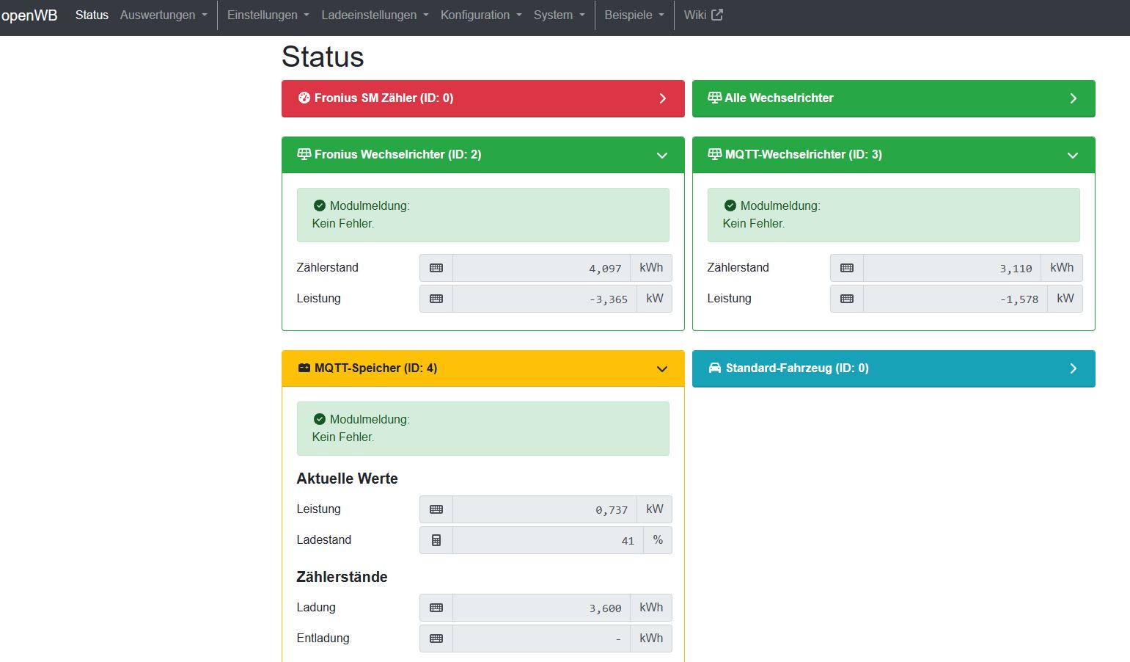Open the Wiki link
The image size is (1130, 662).
pyautogui.click(x=695, y=15)
